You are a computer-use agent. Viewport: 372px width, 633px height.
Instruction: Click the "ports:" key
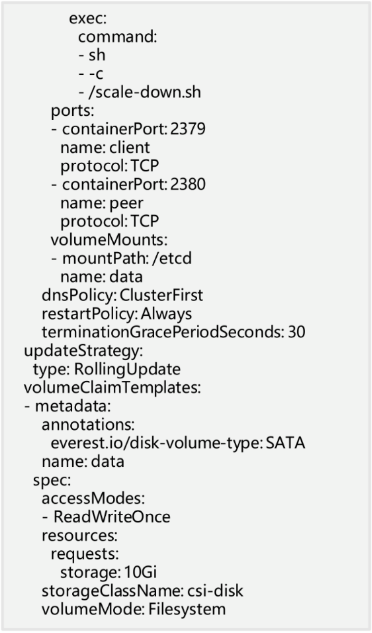[x=72, y=111]
